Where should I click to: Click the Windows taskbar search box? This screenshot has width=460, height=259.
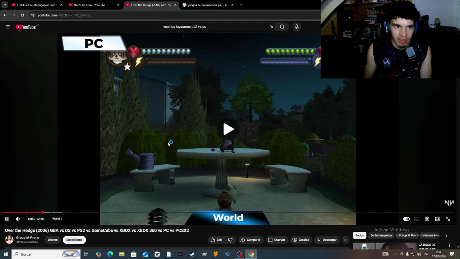pos(46,254)
